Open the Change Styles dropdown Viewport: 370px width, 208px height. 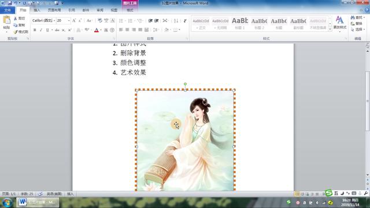coord(340,24)
